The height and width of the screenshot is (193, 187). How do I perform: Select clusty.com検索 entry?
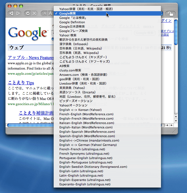107,70
